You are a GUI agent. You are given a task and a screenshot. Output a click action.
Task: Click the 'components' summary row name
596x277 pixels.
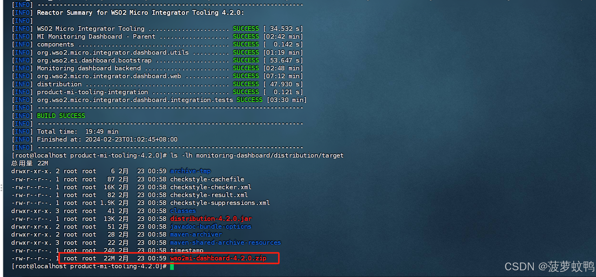(55, 44)
